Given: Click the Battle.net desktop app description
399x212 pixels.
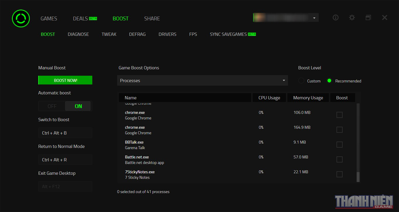Looking at the screenshot, I should (144, 162).
